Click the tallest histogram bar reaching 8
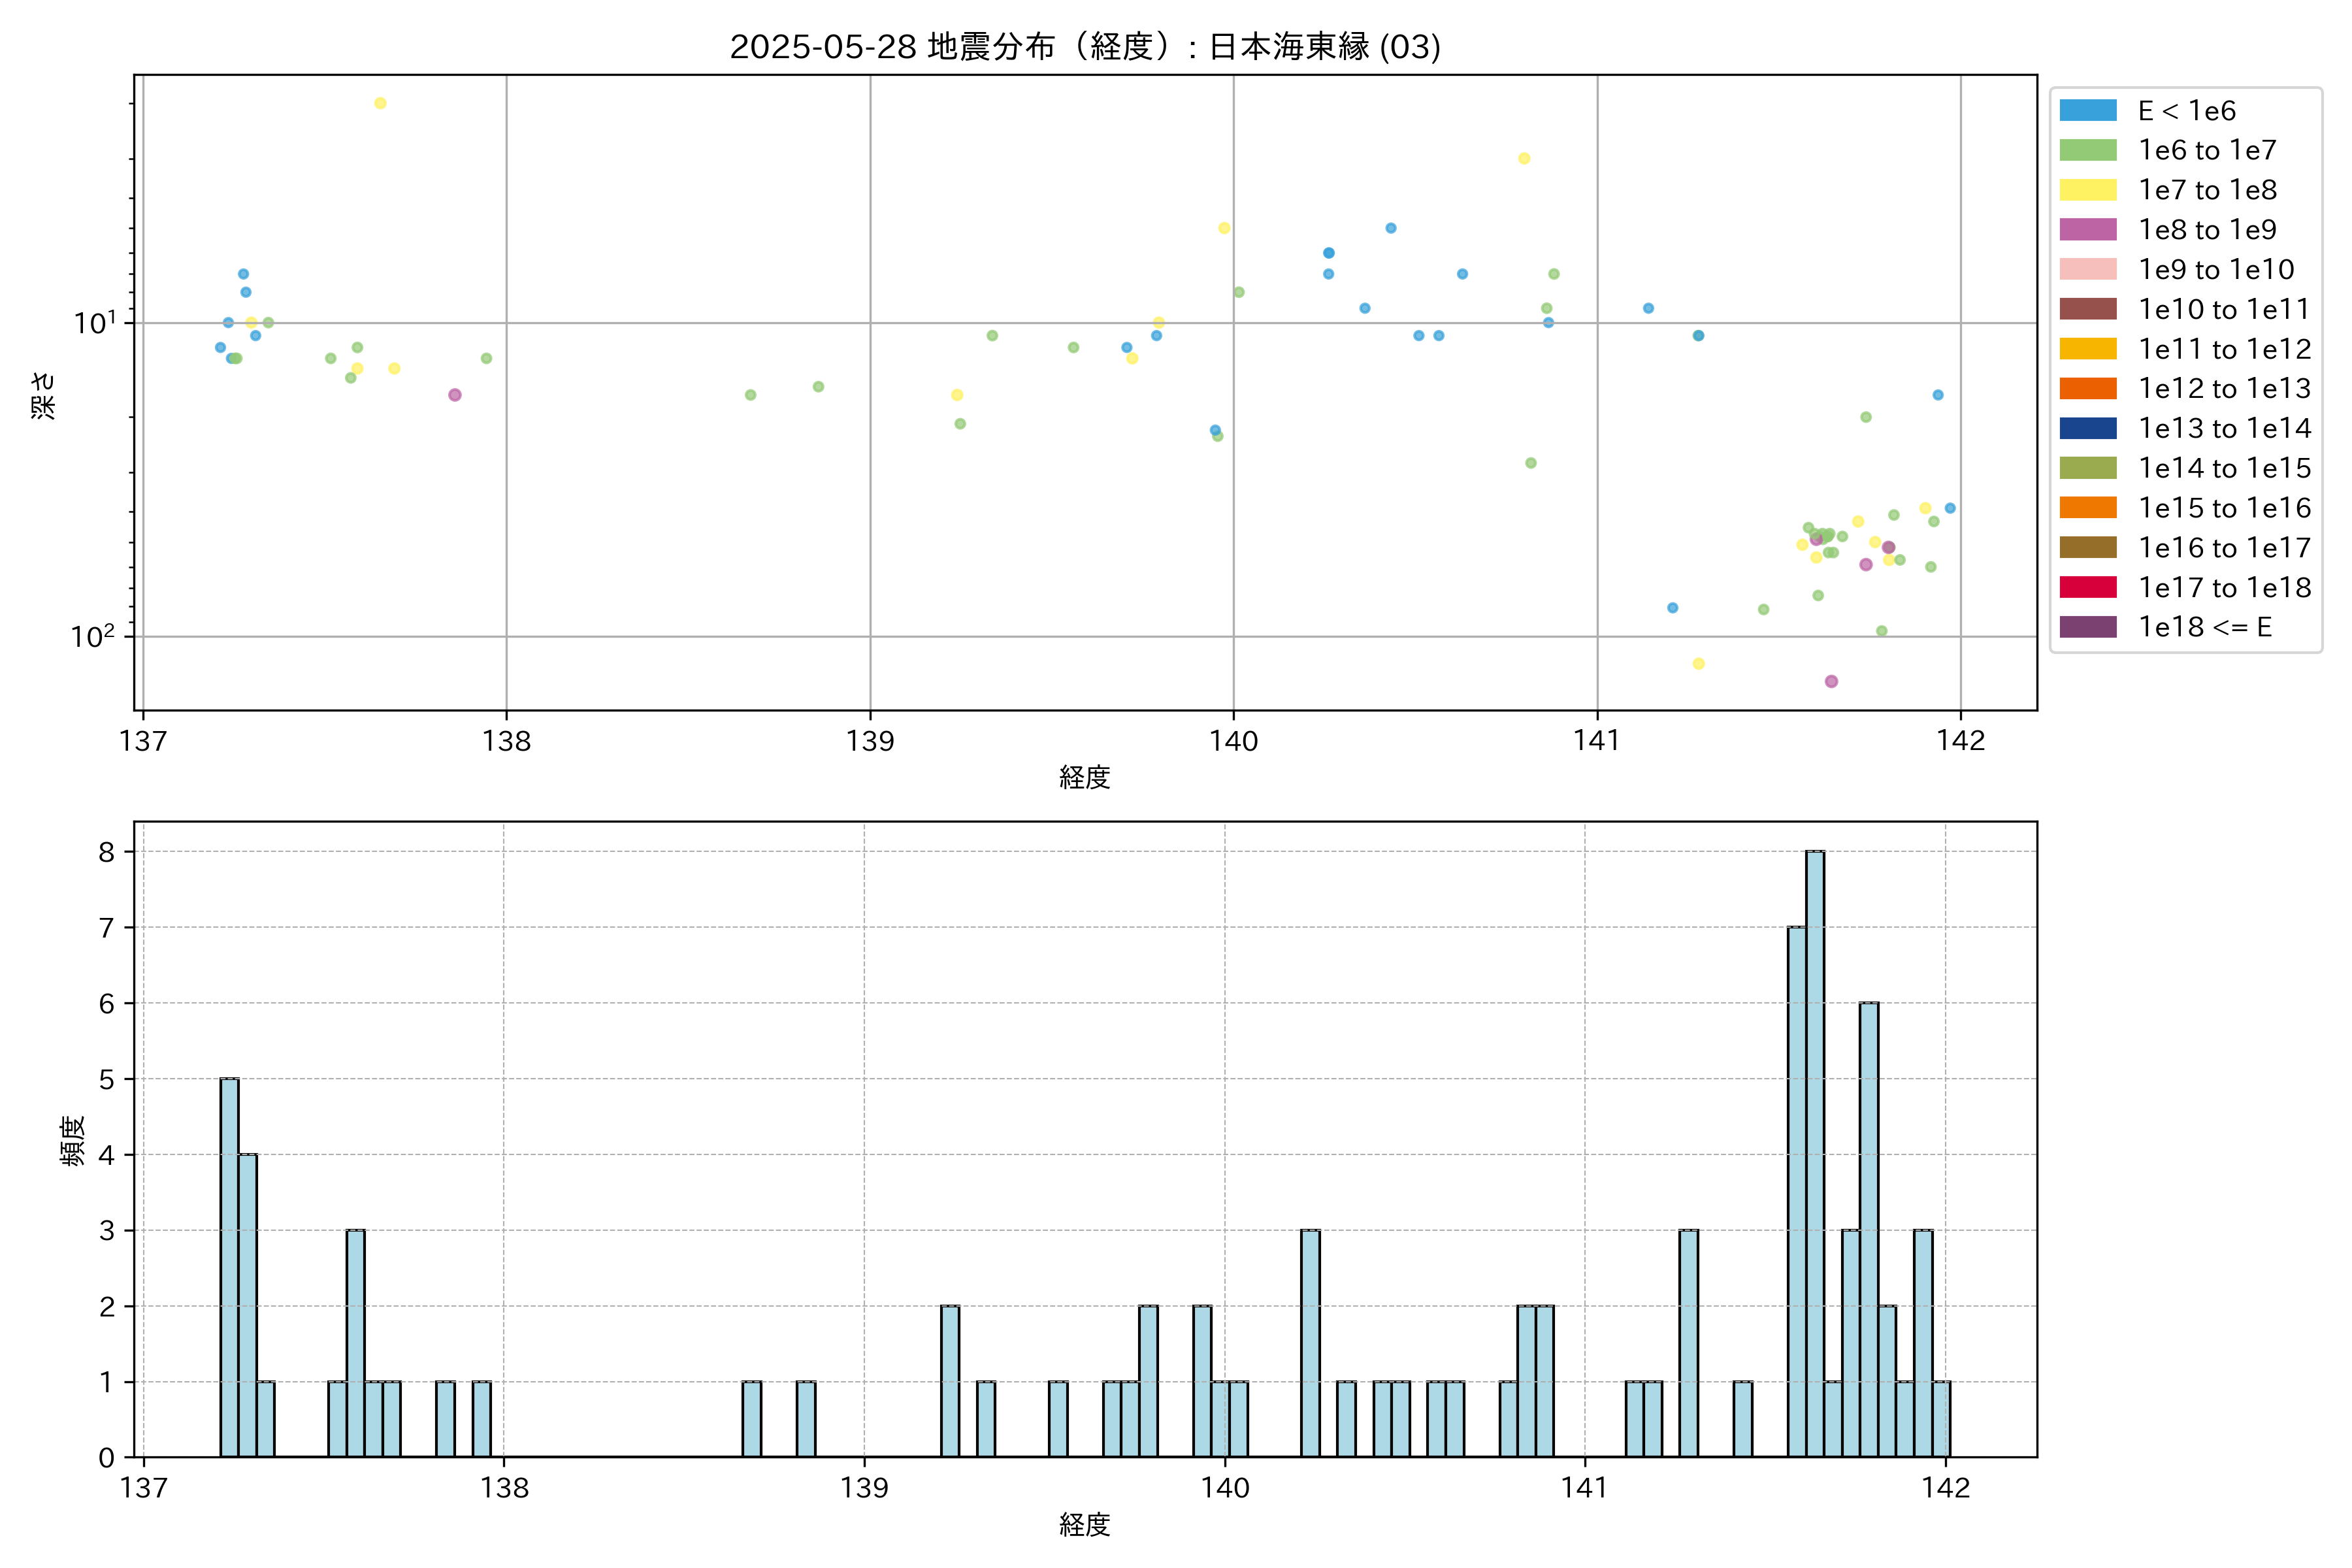Image resolution: width=2352 pixels, height=1568 pixels. click(1814, 1153)
